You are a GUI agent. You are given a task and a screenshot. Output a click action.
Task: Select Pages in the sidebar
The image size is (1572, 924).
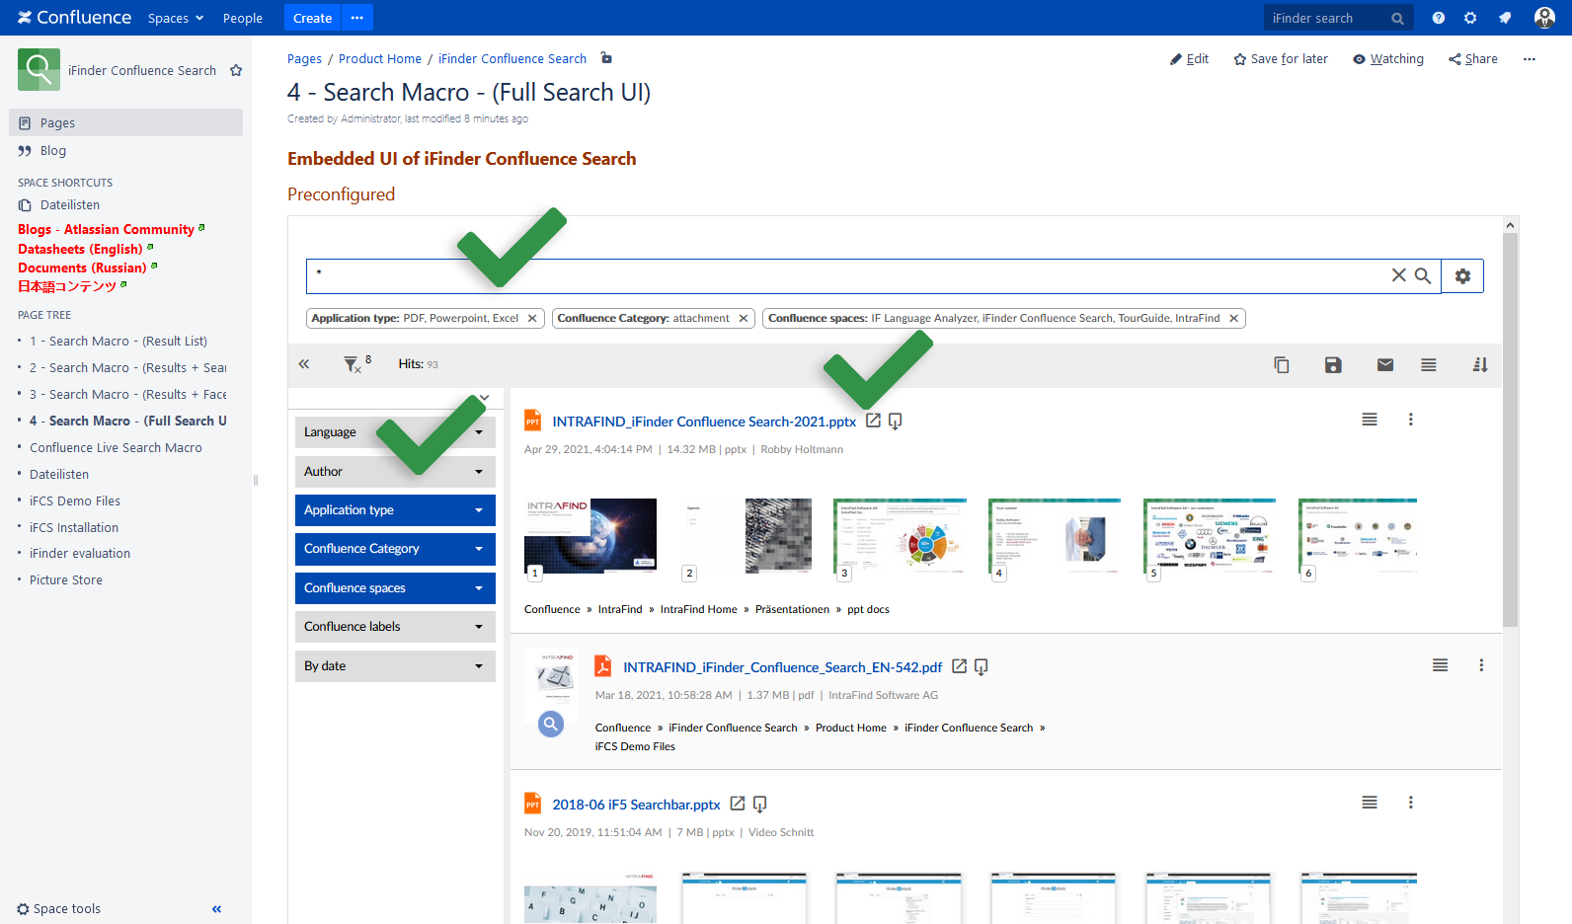pyautogui.click(x=125, y=122)
